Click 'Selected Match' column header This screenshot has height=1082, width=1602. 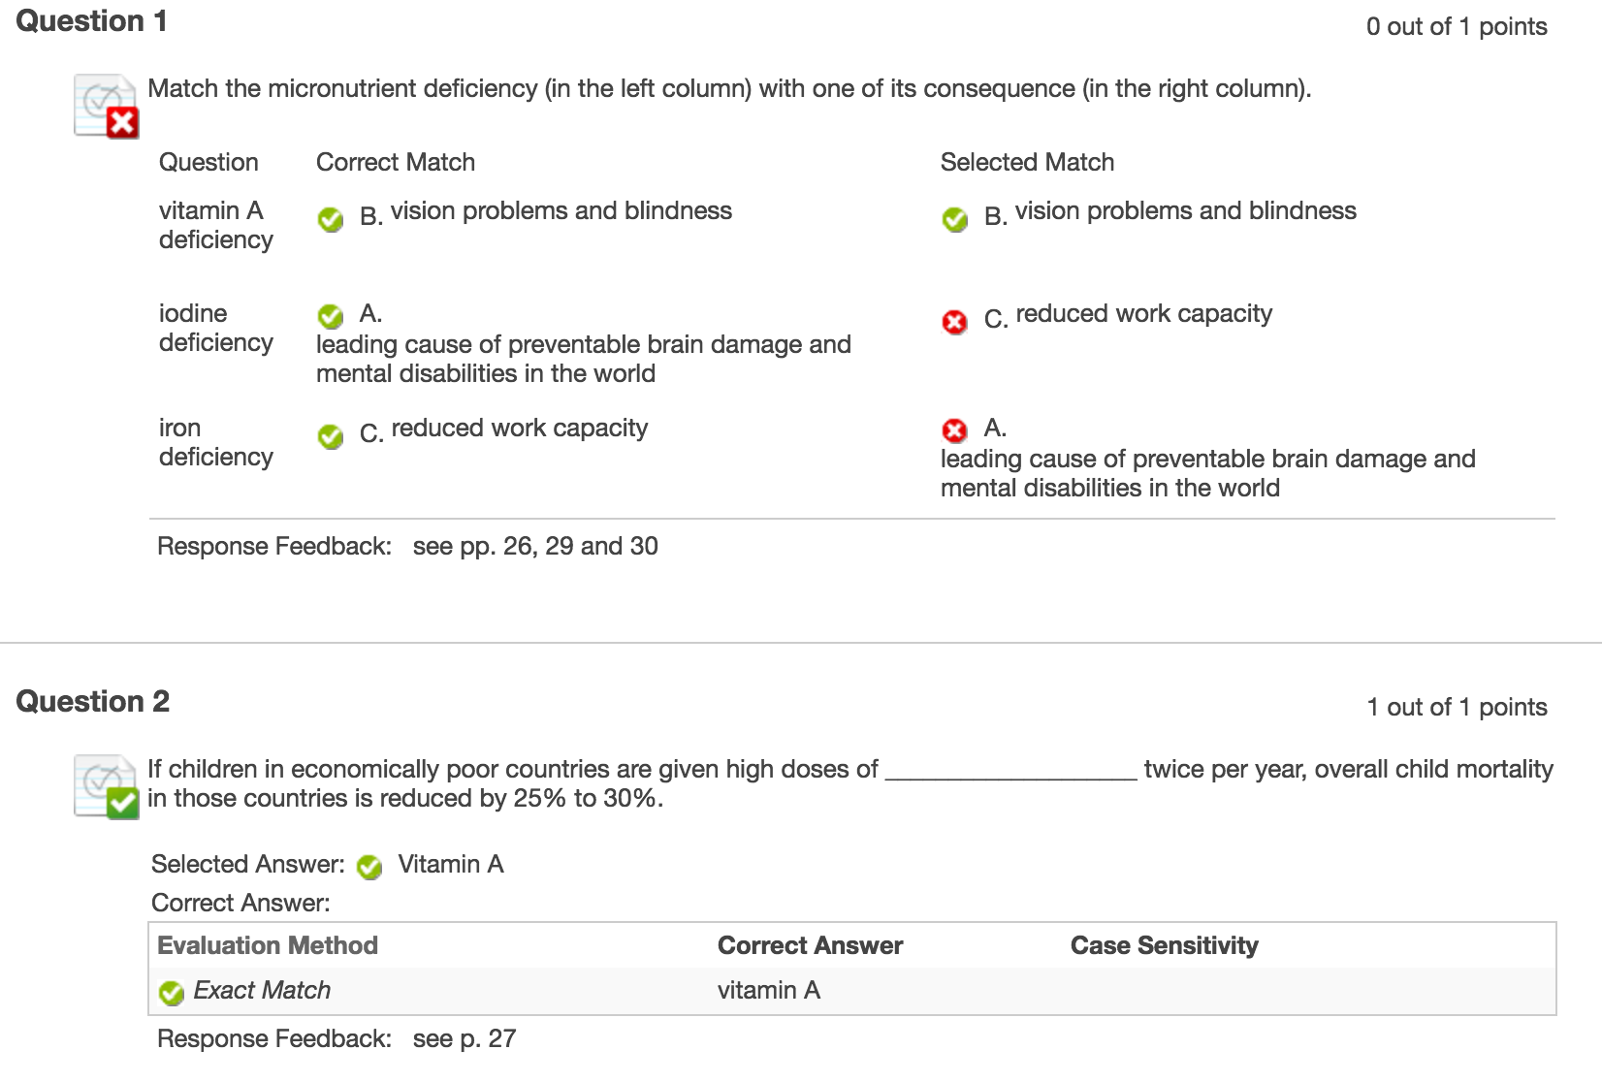tap(1027, 162)
